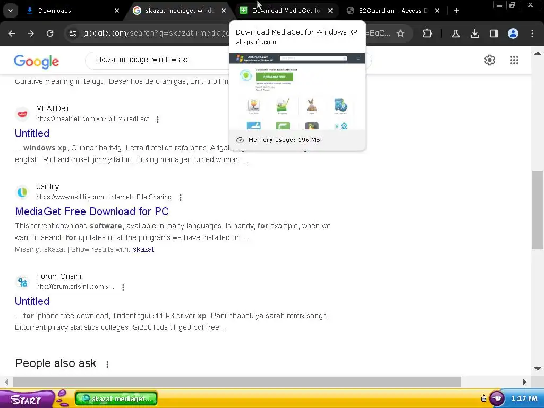The width and height of the screenshot is (544, 408).
Task: Open the MEATDeli Untitled result
Action: point(32,133)
